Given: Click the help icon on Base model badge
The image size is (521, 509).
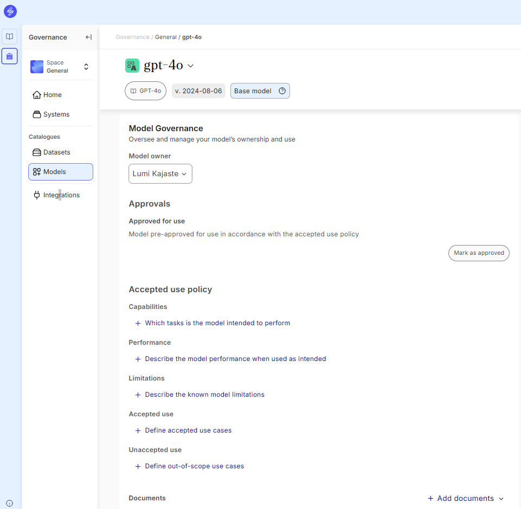Looking at the screenshot, I should (282, 91).
